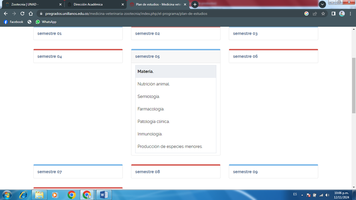Screen dimensions: 356x200
Task: Click the Google icon in address bar
Action: (306, 14)
